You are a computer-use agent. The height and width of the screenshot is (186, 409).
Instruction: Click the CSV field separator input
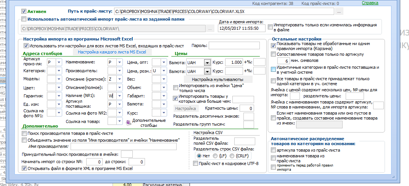pos(245,141)
